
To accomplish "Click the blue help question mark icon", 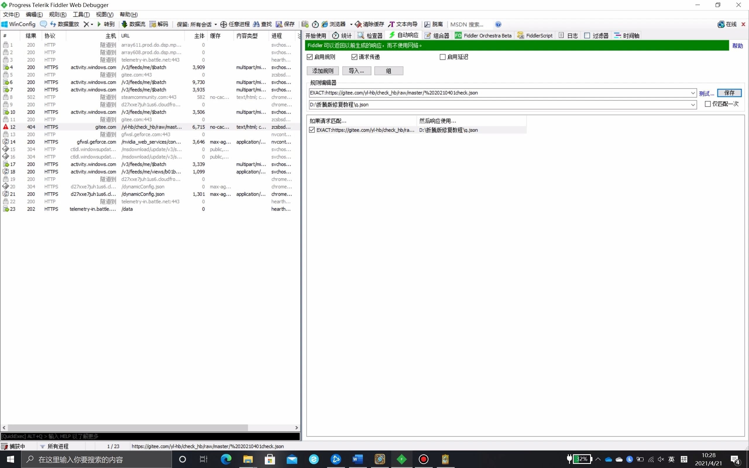I will click(498, 24).
